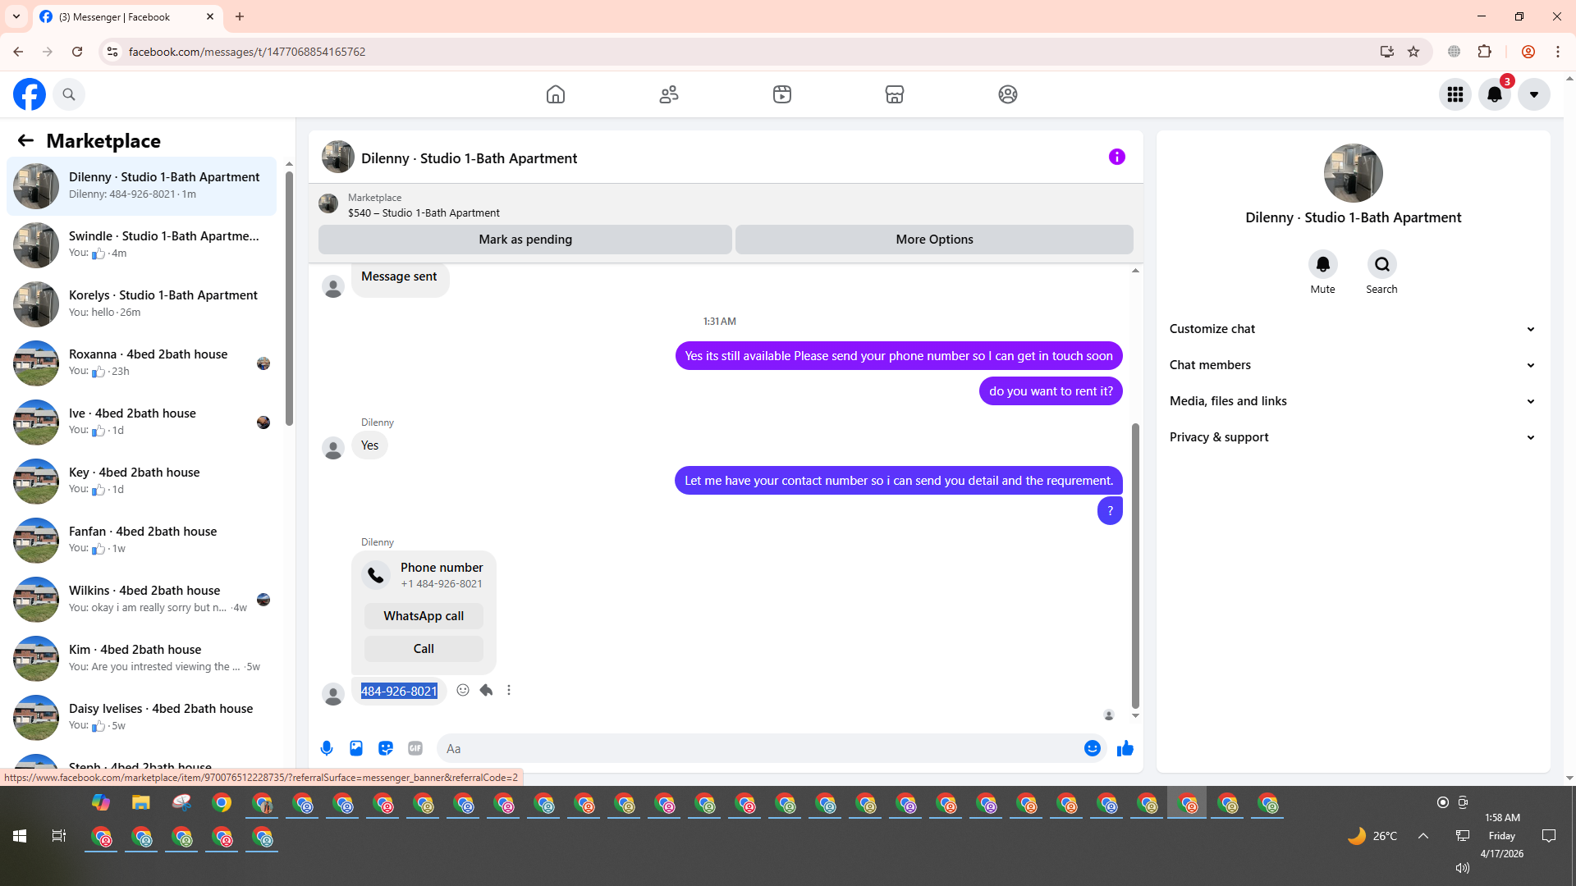Open the Dilenny Studio 1-Bath Apartment chat

pos(141,186)
